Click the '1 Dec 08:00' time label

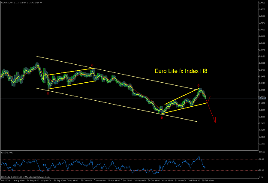(x=126, y=180)
